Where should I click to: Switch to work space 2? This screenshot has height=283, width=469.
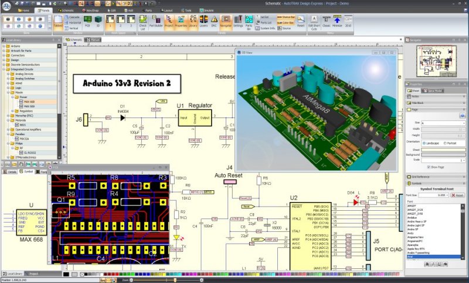point(121,22)
